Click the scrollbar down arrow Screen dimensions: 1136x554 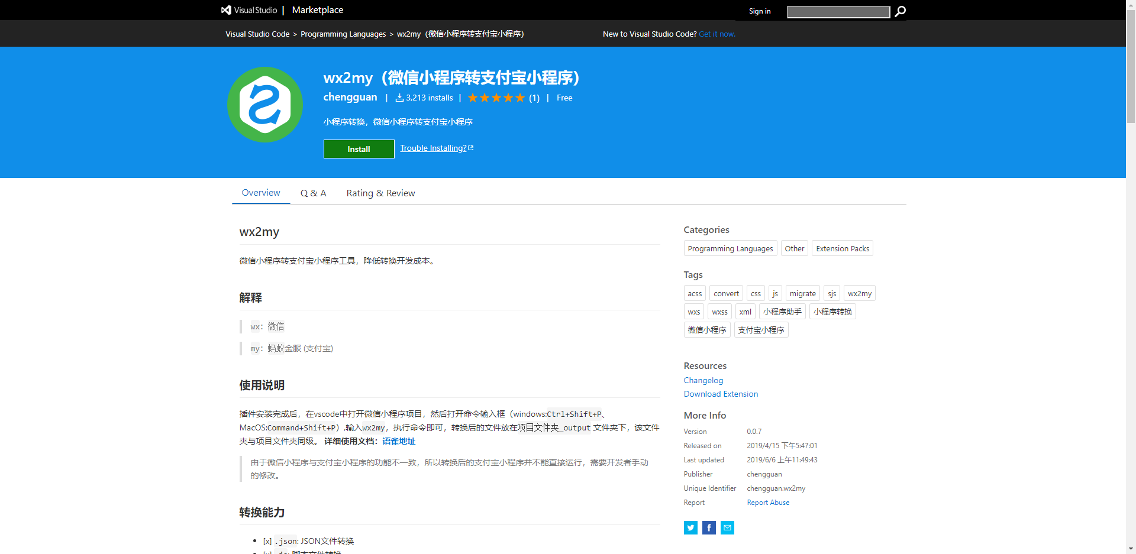1131,549
